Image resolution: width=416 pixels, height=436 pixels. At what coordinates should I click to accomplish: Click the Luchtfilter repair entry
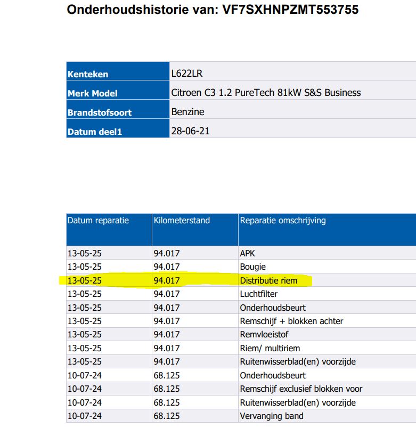click(258, 294)
